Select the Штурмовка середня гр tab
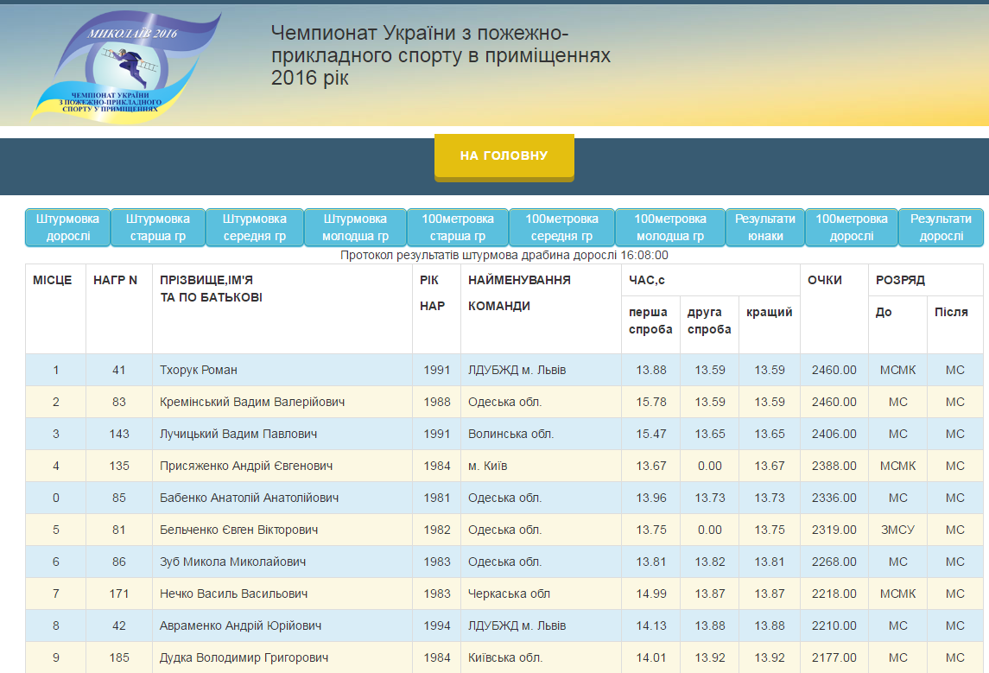989x673 pixels. (x=255, y=228)
